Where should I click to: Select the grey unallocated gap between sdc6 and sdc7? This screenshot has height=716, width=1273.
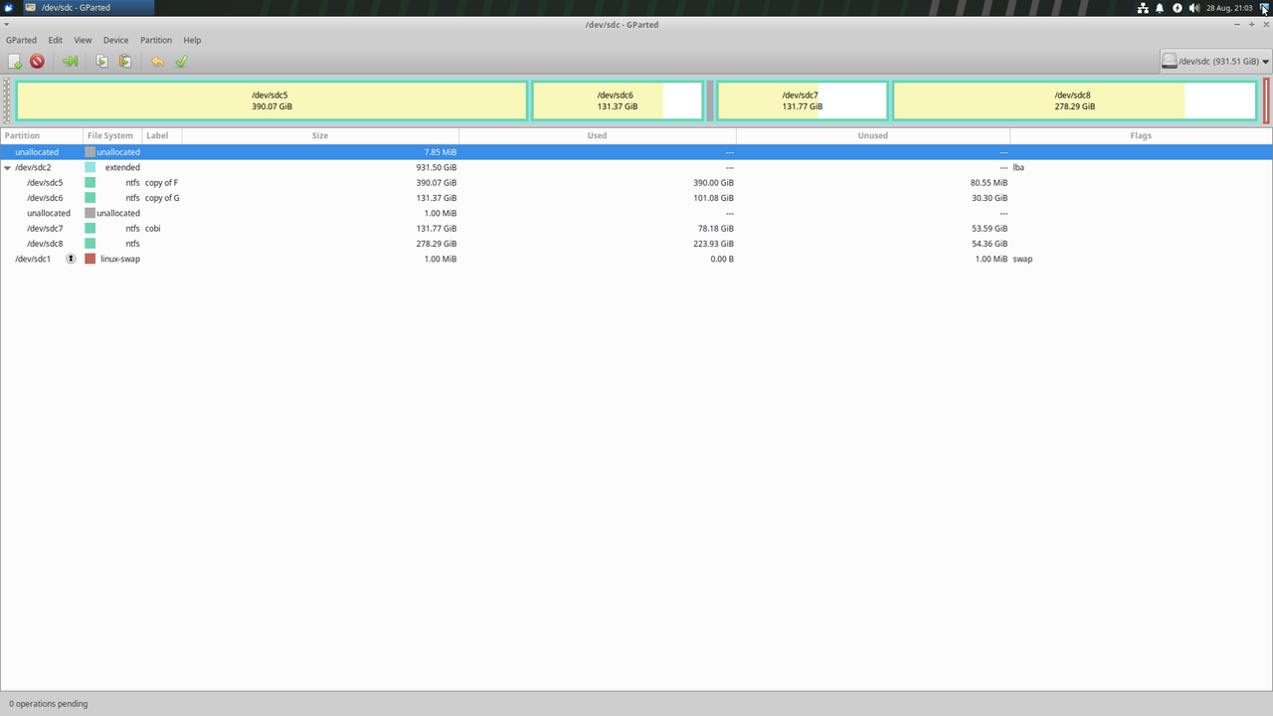point(710,100)
